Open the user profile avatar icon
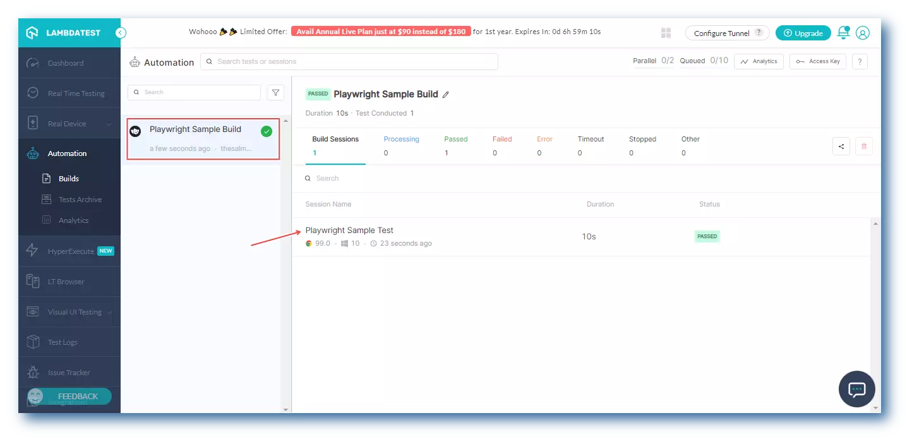The height and width of the screenshot is (444, 912). coord(863,33)
